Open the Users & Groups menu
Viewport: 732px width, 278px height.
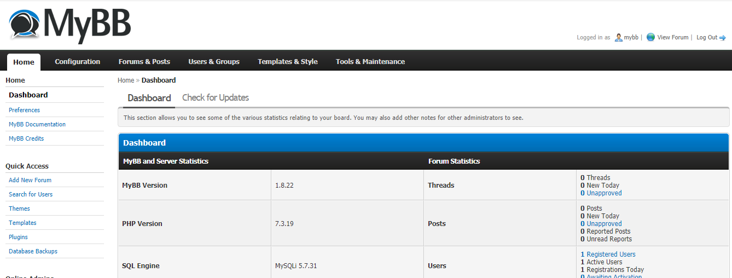tap(214, 61)
